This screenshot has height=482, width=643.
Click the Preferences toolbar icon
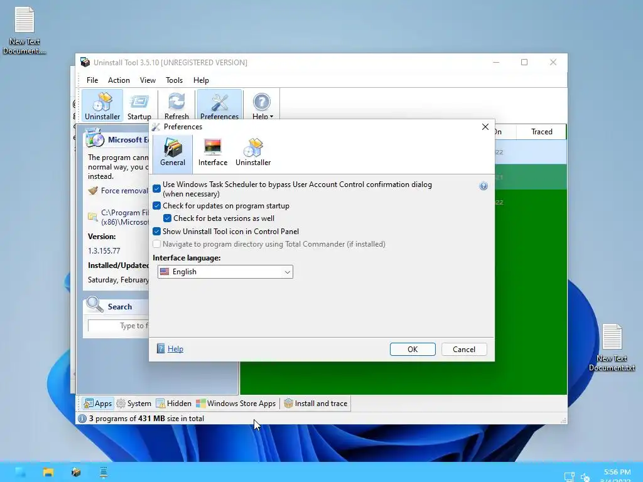219,106
